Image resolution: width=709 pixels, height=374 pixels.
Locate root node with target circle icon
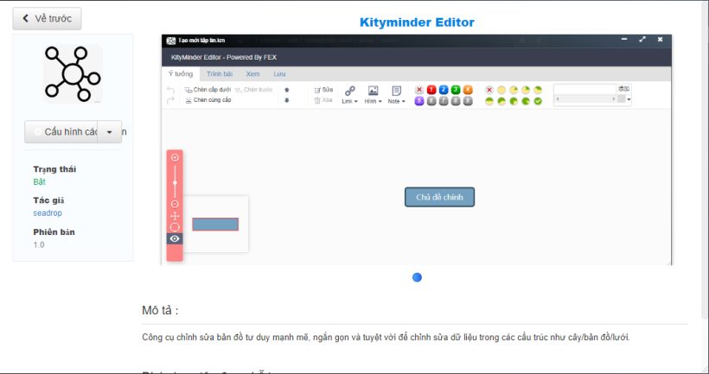[175, 227]
